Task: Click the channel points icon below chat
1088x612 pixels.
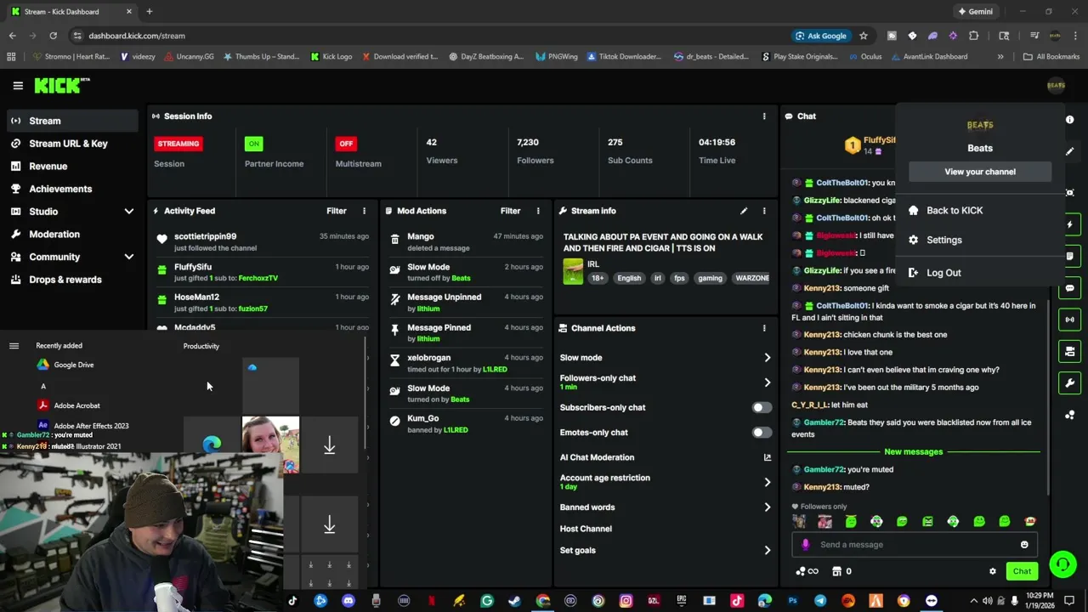Action: pyautogui.click(x=807, y=571)
